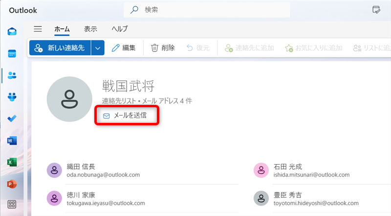Image resolution: width=391 pixels, height=216 pixels.
Task: Select the ホーム tab
Action: click(x=62, y=29)
